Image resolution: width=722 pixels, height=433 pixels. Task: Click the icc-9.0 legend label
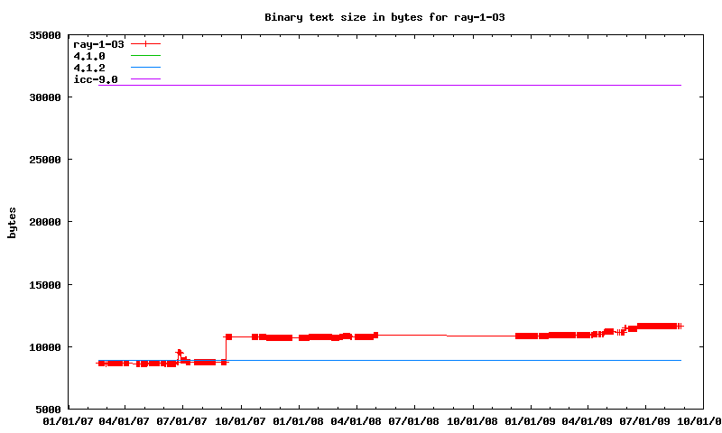(x=96, y=79)
